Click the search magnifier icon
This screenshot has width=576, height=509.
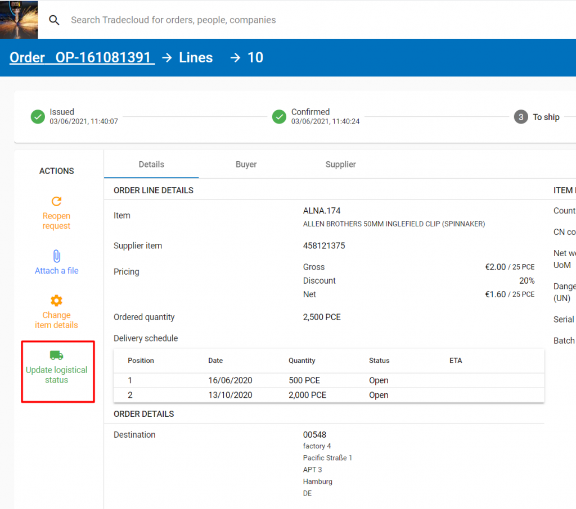[x=54, y=20]
